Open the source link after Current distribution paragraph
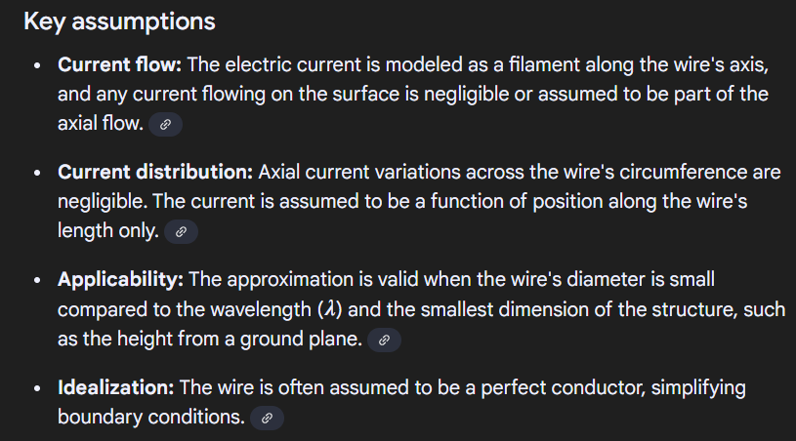Viewport: 796px width, 441px height. 181,232
